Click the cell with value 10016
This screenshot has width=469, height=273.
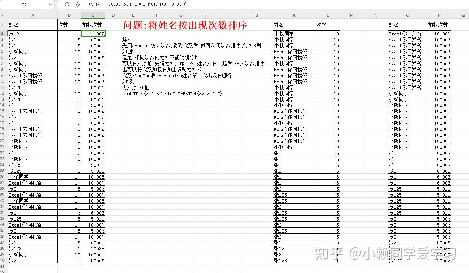coord(93,117)
